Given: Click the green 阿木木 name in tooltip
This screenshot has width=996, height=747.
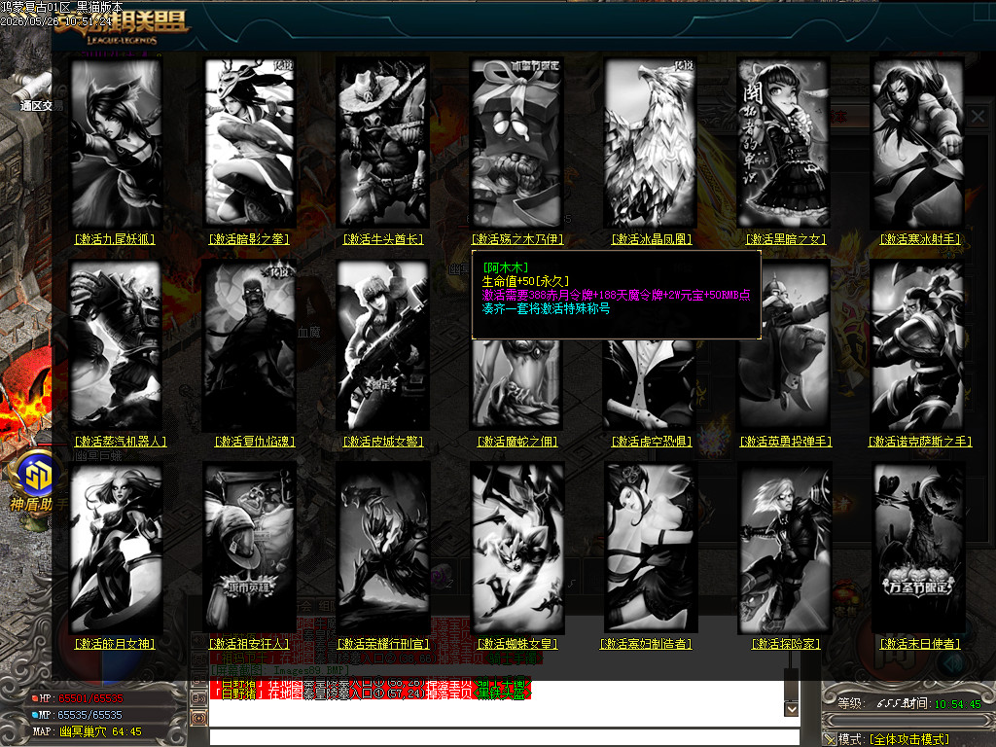Looking at the screenshot, I should (x=506, y=267).
